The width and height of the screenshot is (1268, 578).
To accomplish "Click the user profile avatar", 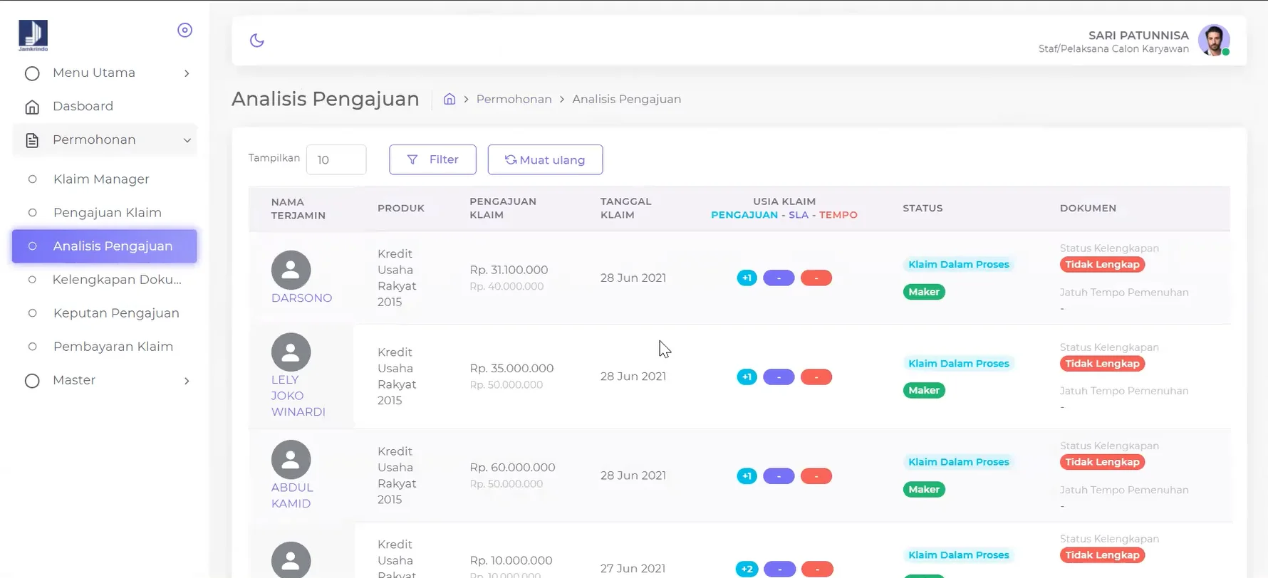I will pyautogui.click(x=1214, y=41).
